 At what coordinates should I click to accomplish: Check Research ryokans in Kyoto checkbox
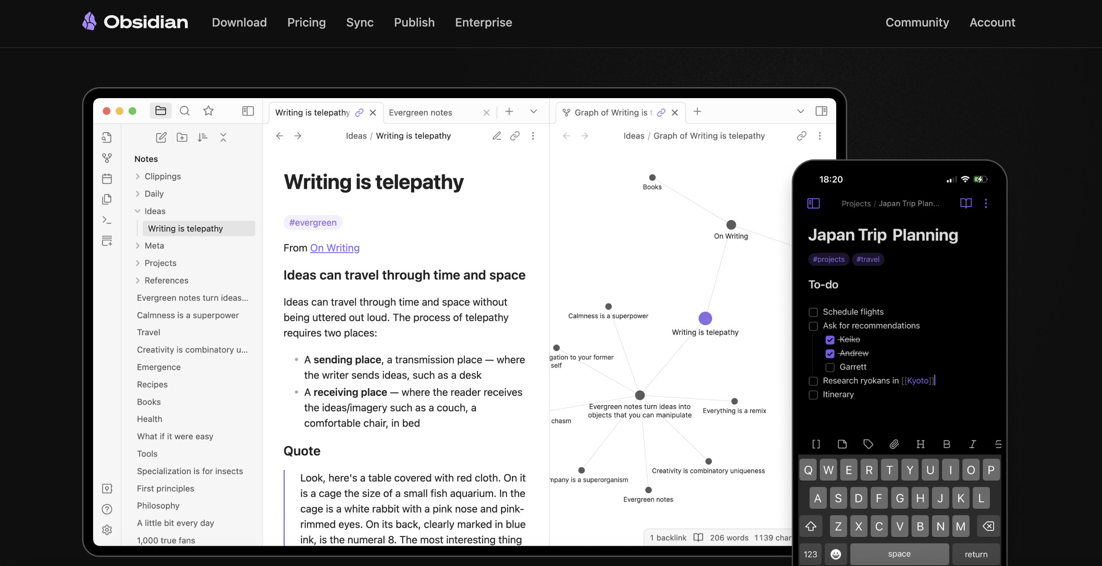point(813,381)
